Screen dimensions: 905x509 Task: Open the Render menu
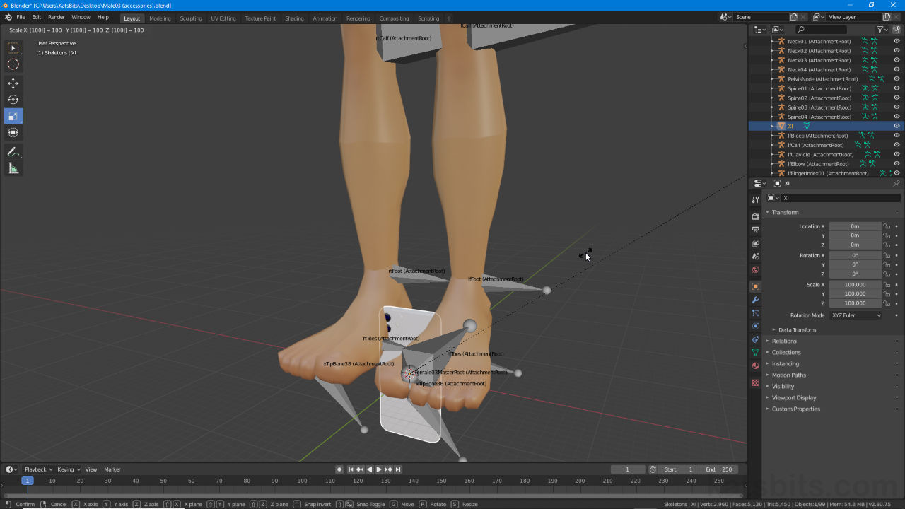(x=56, y=17)
